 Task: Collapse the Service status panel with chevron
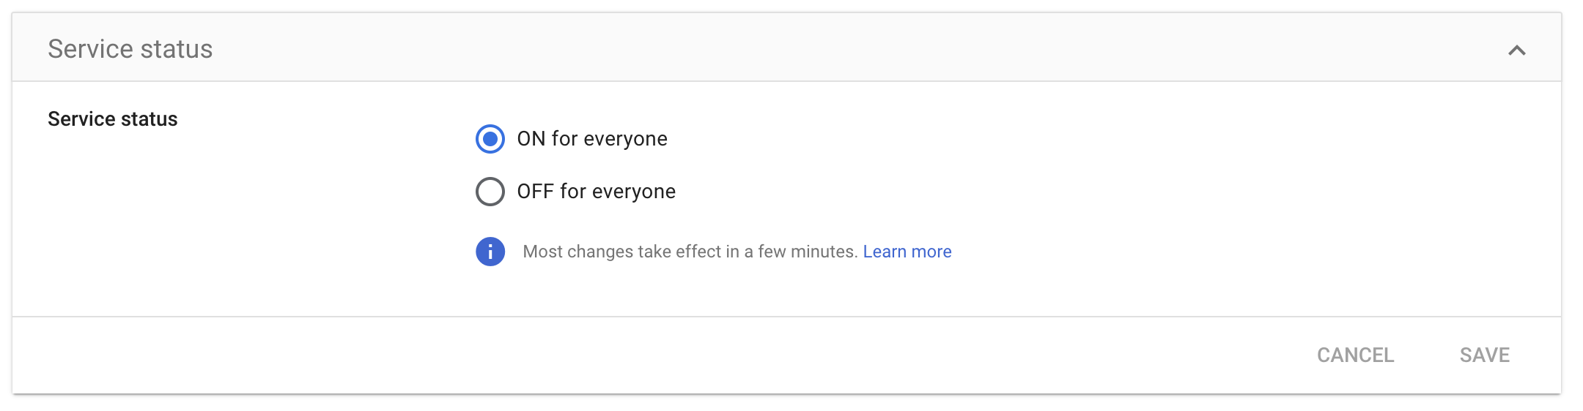pos(1516,50)
